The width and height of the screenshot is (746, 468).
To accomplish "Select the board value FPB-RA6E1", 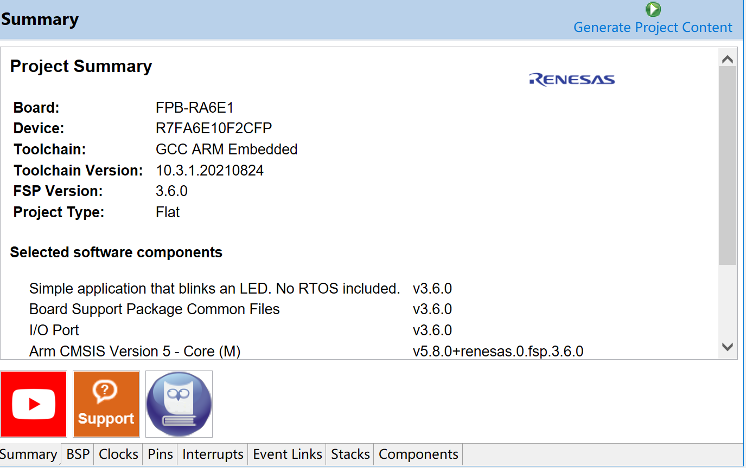I will tap(195, 108).
